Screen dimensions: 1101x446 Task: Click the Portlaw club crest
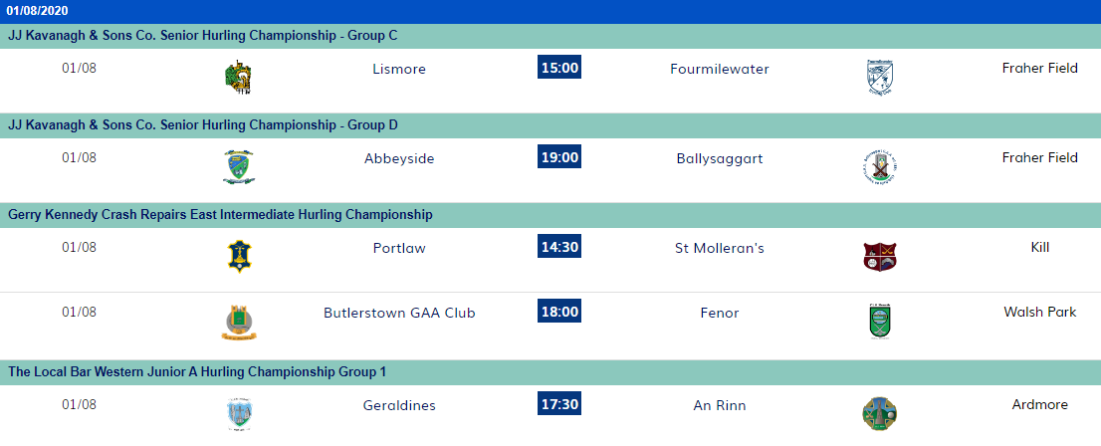pos(238,256)
